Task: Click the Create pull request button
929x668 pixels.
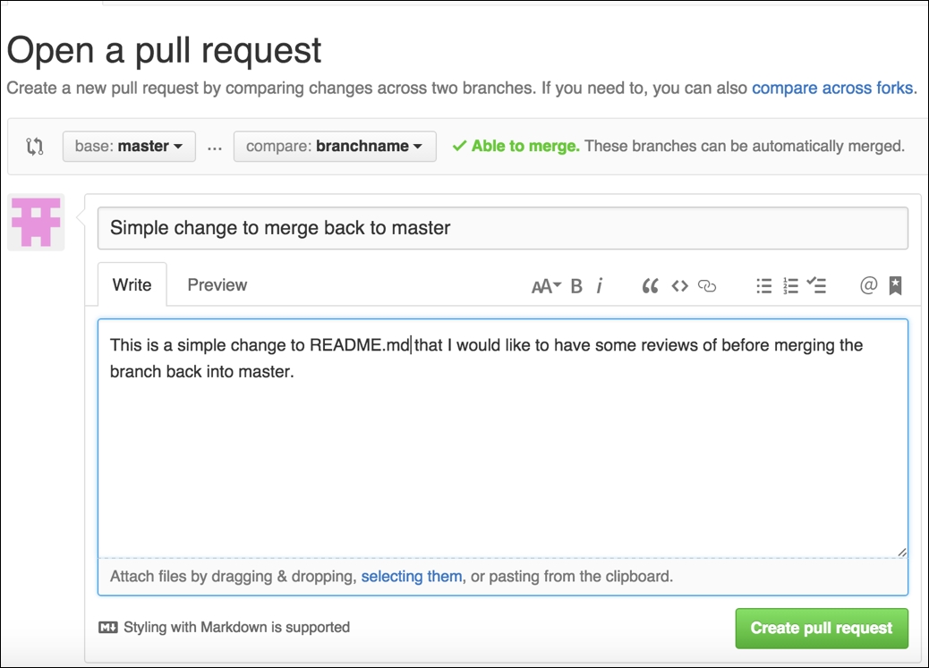Action: [821, 628]
